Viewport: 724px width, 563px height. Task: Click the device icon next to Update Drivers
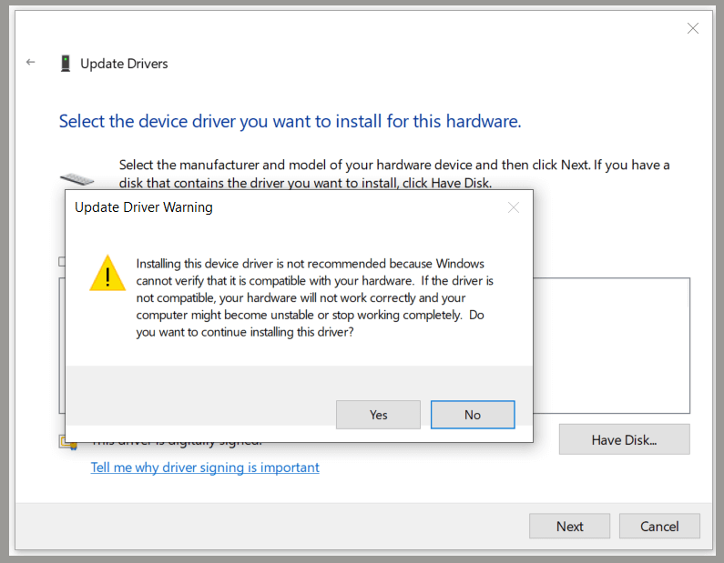pos(66,64)
